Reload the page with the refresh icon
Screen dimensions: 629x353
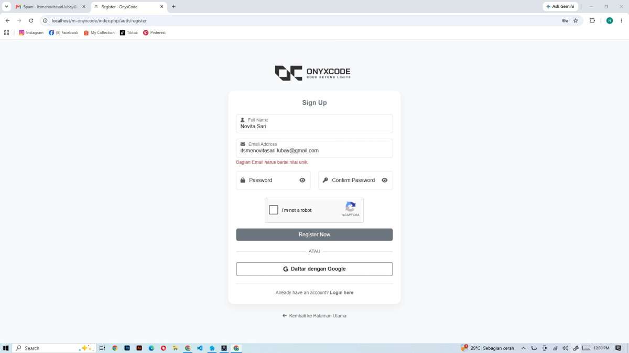point(31,21)
